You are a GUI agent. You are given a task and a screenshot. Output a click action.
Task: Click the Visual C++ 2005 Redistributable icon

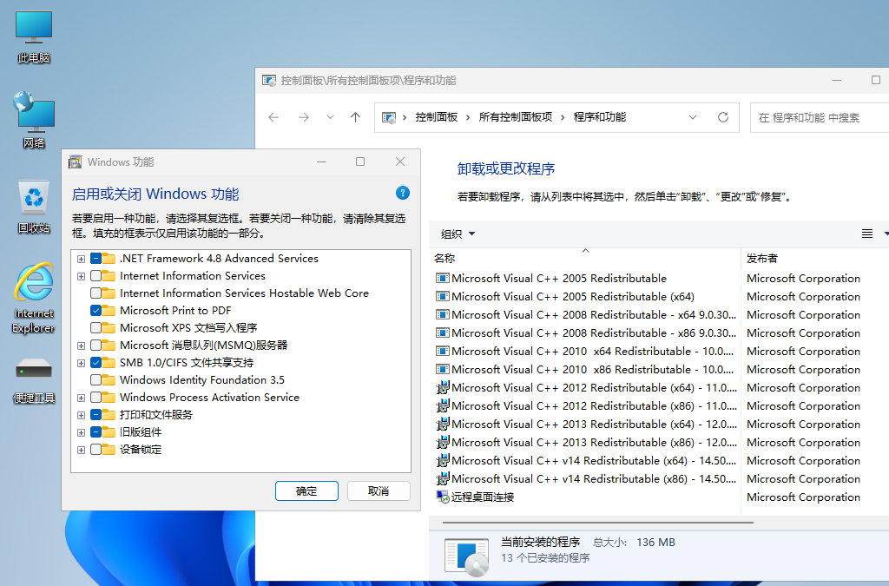pyautogui.click(x=442, y=279)
